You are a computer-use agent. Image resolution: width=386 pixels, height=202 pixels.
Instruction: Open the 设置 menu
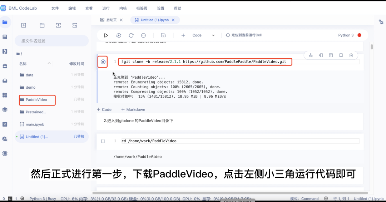(160, 8)
